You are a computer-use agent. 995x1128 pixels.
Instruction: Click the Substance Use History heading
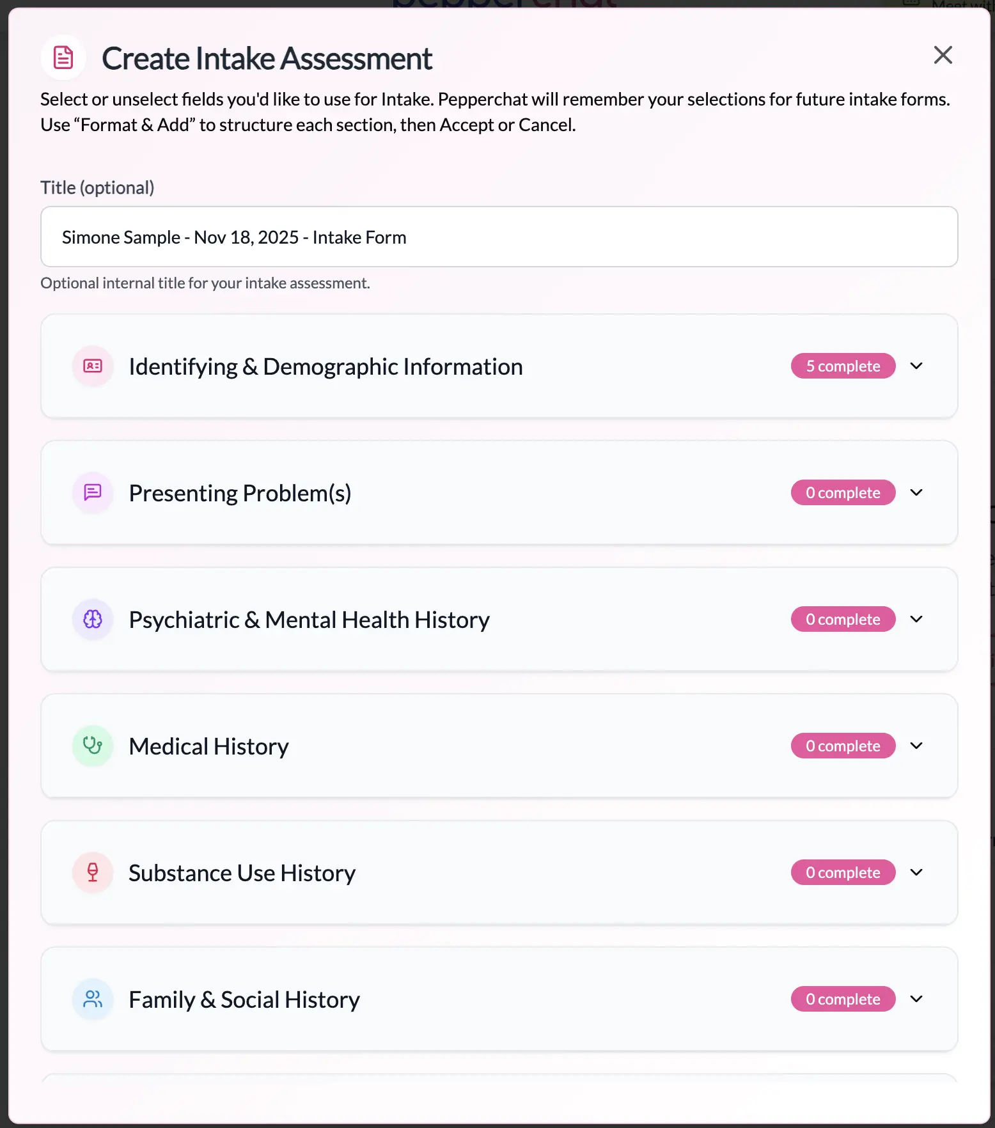coord(242,873)
